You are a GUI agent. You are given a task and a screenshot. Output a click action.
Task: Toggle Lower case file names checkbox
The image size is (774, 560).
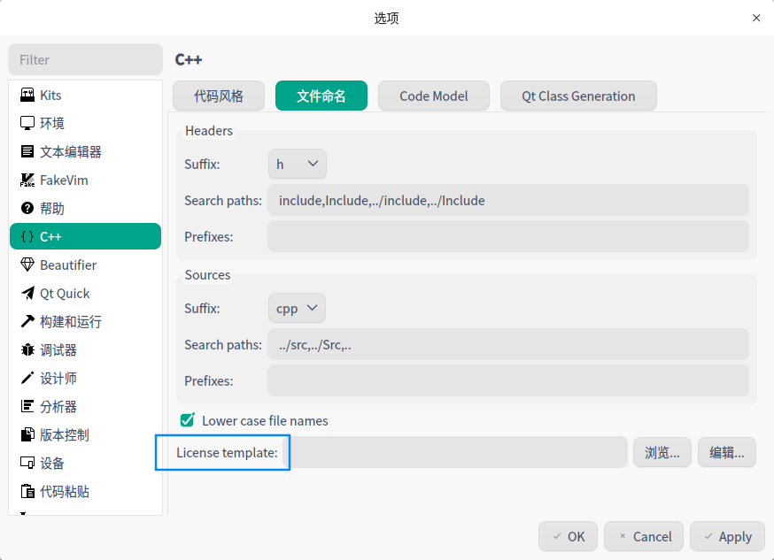pyautogui.click(x=187, y=420)
